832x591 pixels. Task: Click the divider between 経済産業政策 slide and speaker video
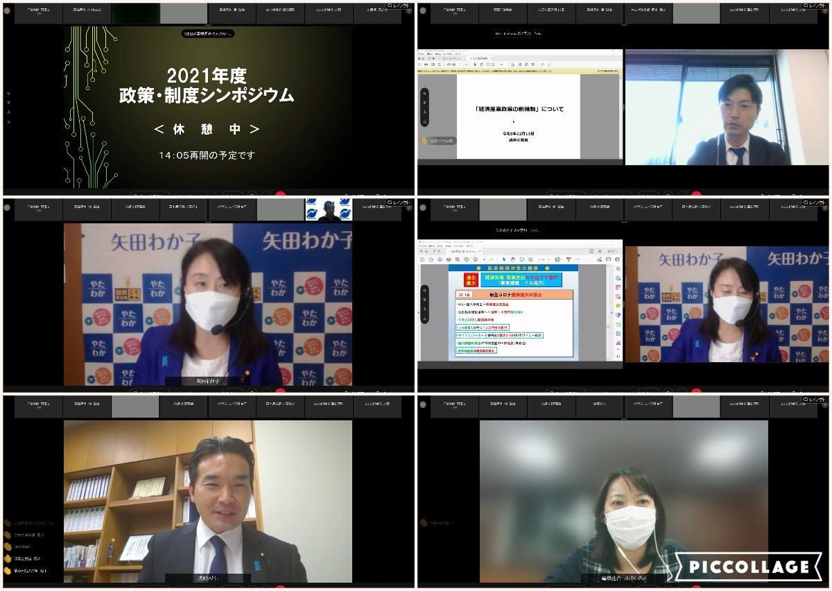[624, 108]
